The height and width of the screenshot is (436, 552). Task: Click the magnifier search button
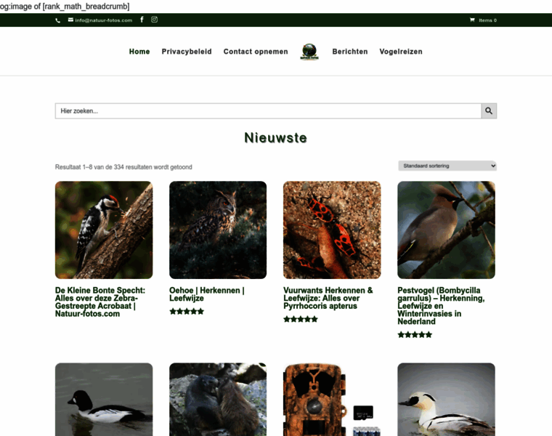[489, 111]
